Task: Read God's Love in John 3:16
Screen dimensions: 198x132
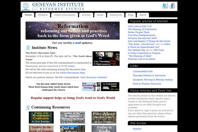Action: coord(140,26)
